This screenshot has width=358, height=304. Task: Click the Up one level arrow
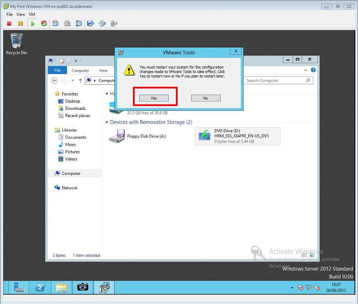(80, 81)
